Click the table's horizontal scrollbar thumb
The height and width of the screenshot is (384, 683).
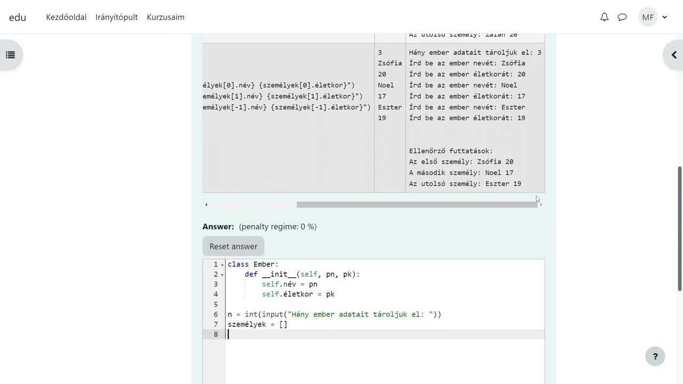click(417, 204)
